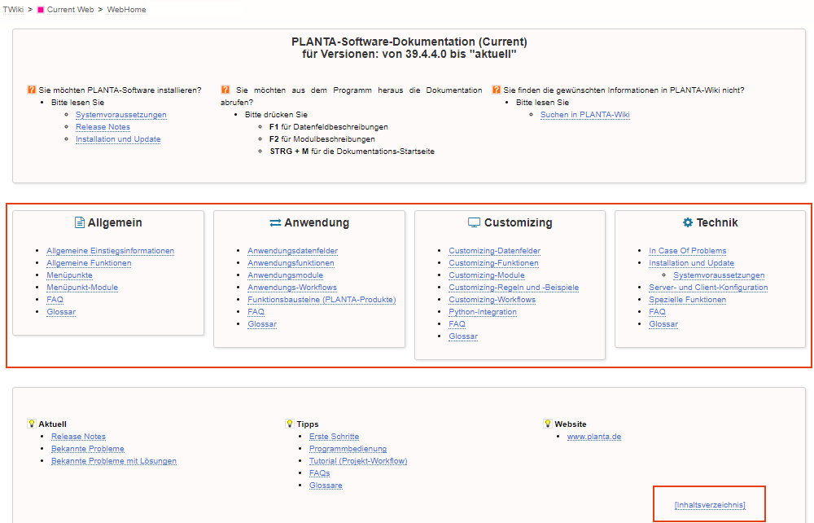
Task: Click the monitor icon beside Customizing heading
Action: coord(474,222)
